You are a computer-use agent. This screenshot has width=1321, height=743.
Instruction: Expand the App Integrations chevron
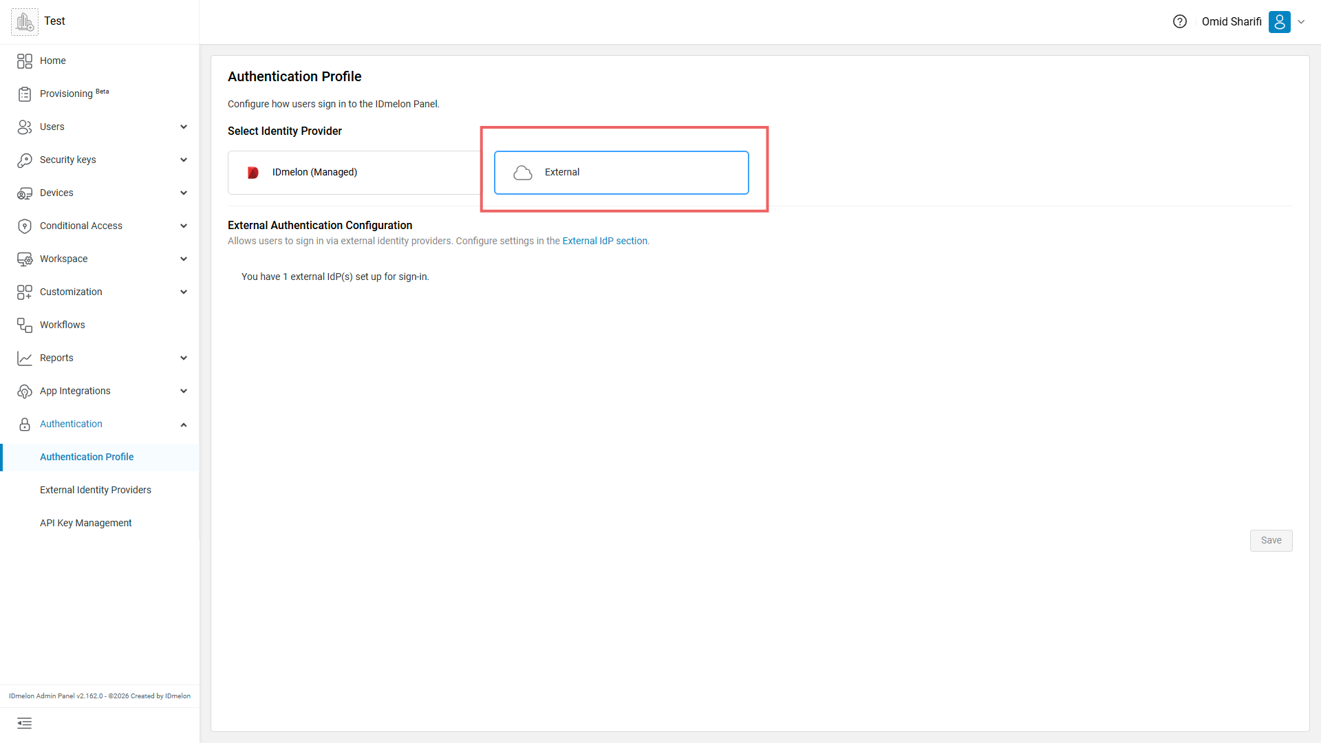184,391
